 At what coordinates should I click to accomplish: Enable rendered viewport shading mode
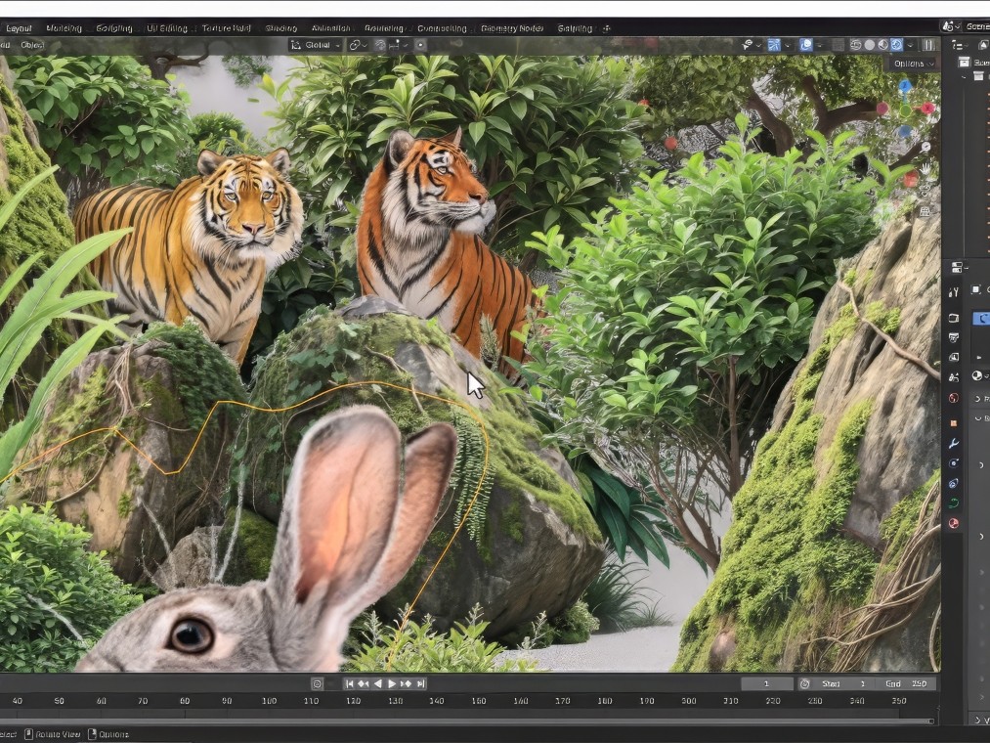click(896, 45)
